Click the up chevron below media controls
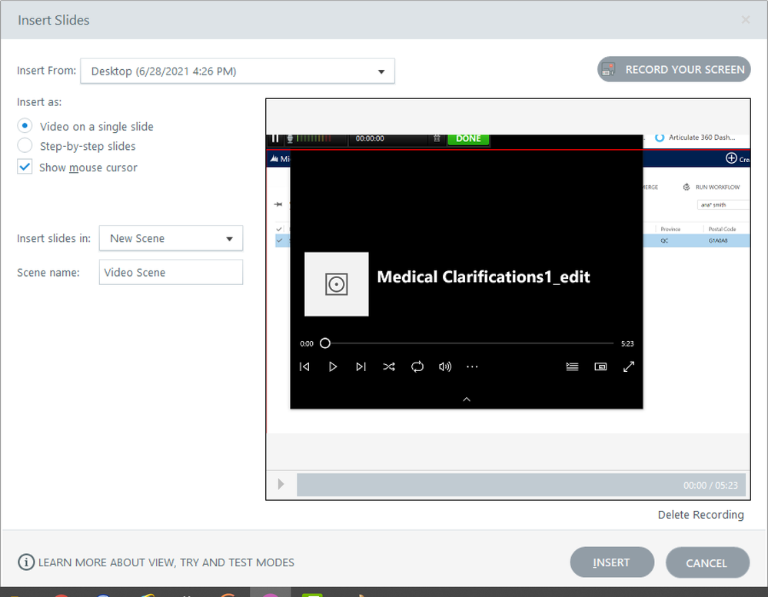The width and height of the screenshot is (768, 597). coord(467,400)
